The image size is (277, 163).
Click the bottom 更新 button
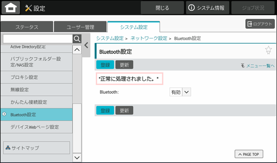[x=125, y=111]
